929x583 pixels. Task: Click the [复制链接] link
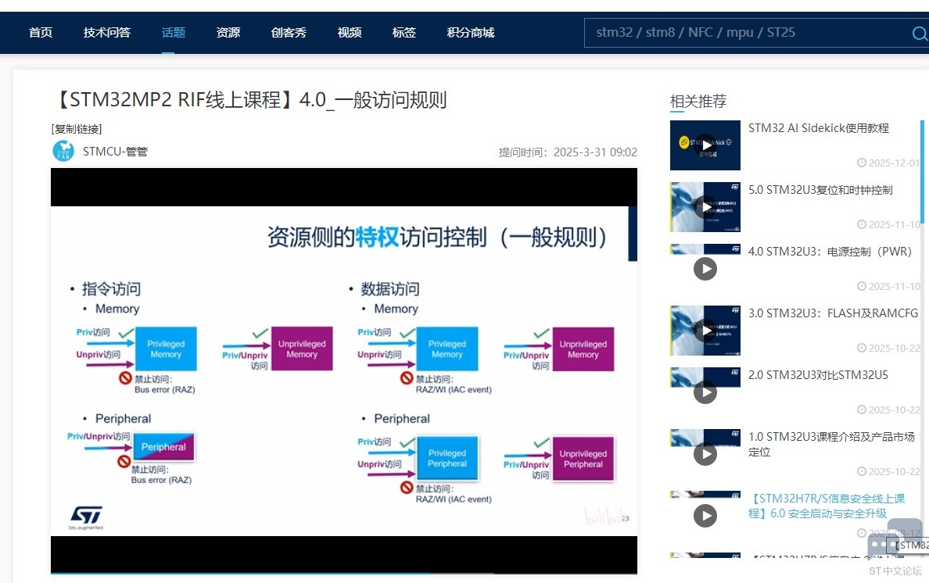click(x=77, y=129)
